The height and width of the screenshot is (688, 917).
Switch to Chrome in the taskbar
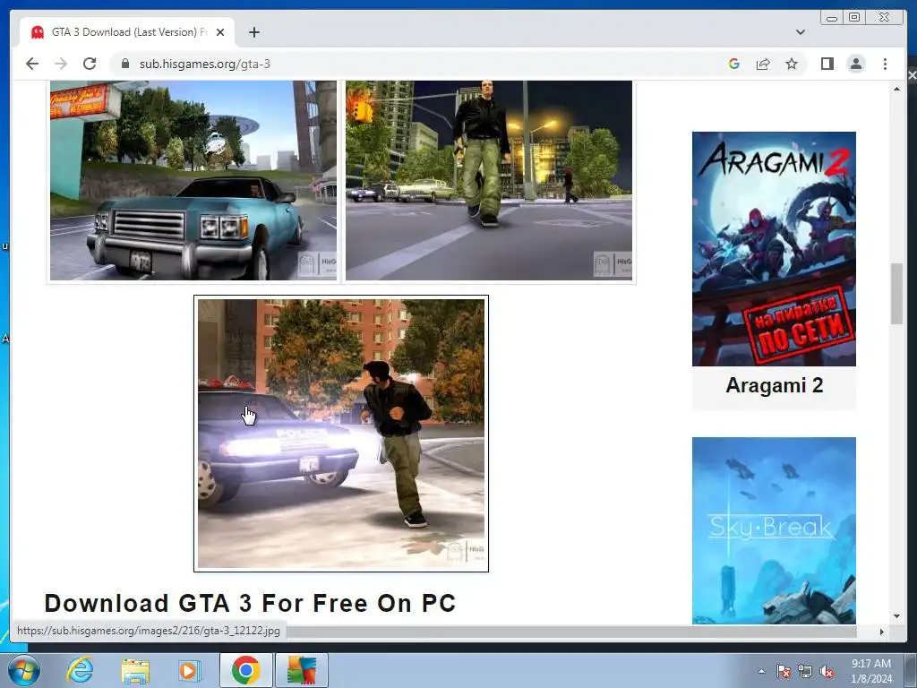[245, 670]
